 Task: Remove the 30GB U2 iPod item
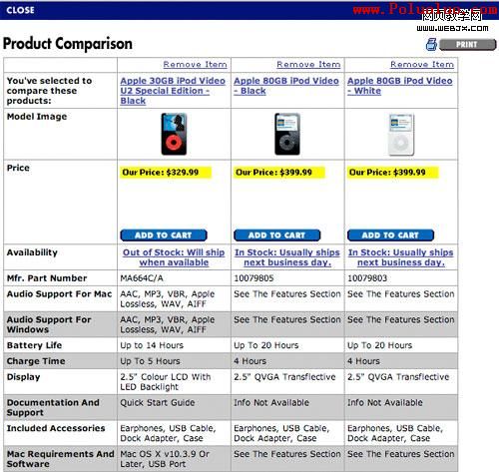point(195,64)
